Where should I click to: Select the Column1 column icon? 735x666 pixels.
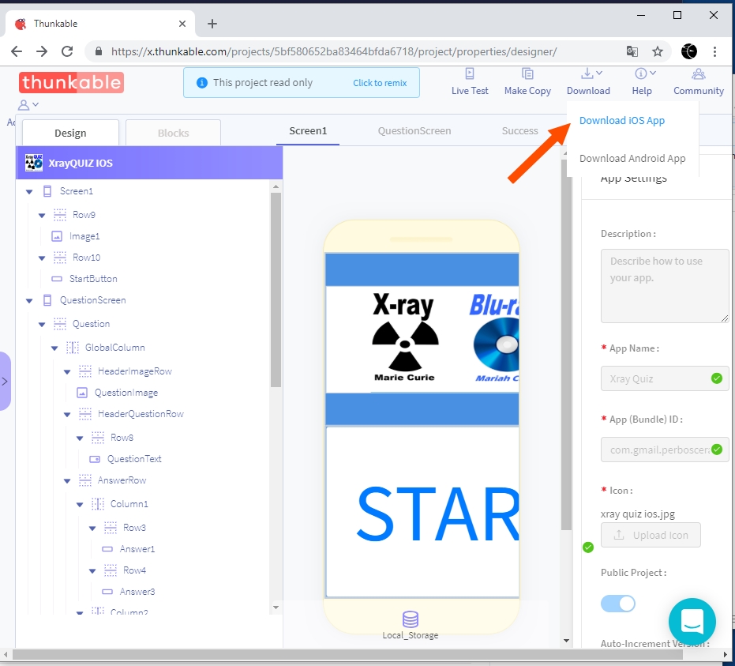(x=98, y=504)
